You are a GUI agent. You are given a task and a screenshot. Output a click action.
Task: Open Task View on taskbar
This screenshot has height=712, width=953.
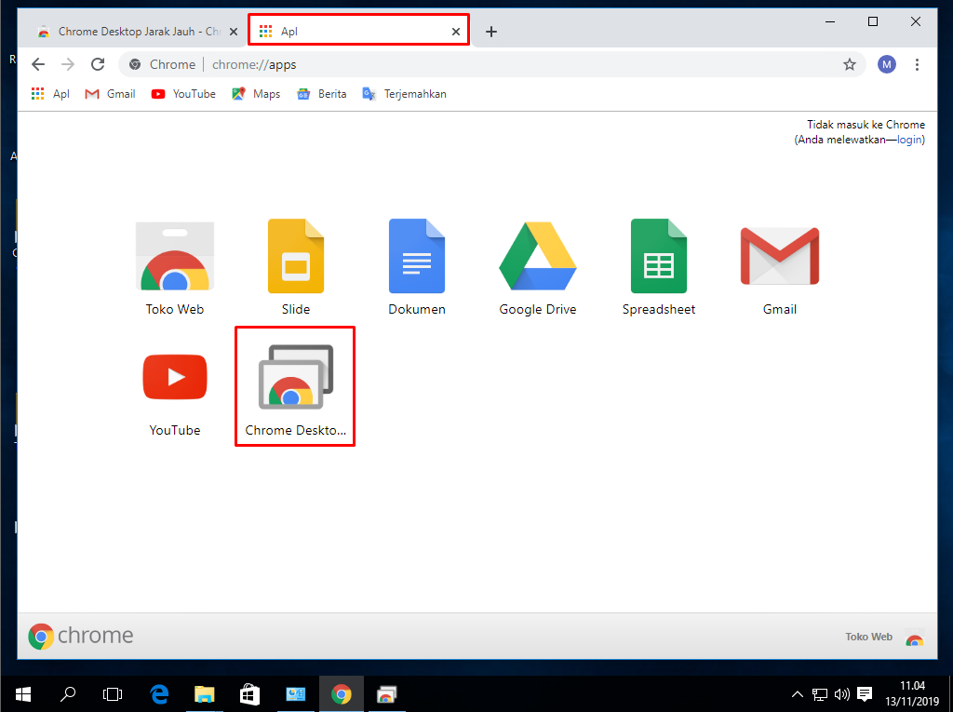(x=113, y=694)
